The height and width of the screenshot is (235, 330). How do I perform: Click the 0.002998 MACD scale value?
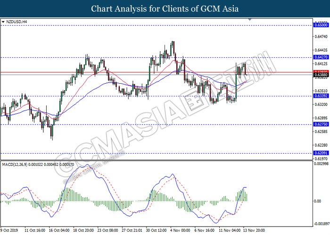pyautogui.click(x=322, y=164)
